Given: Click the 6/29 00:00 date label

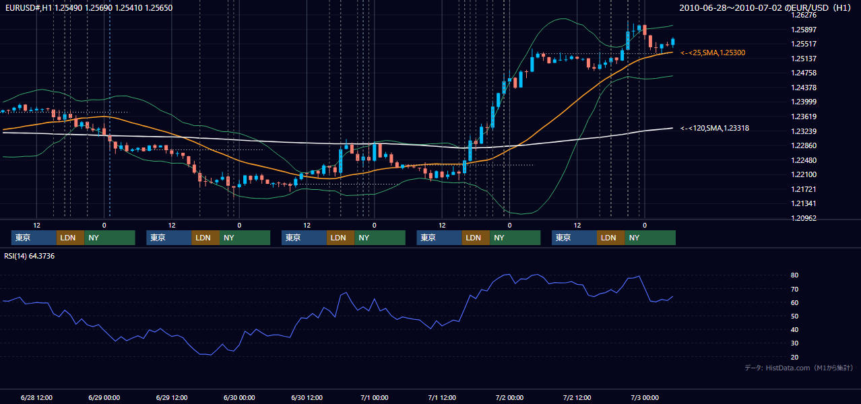Looking at the screenshot, I should [104, 397].
